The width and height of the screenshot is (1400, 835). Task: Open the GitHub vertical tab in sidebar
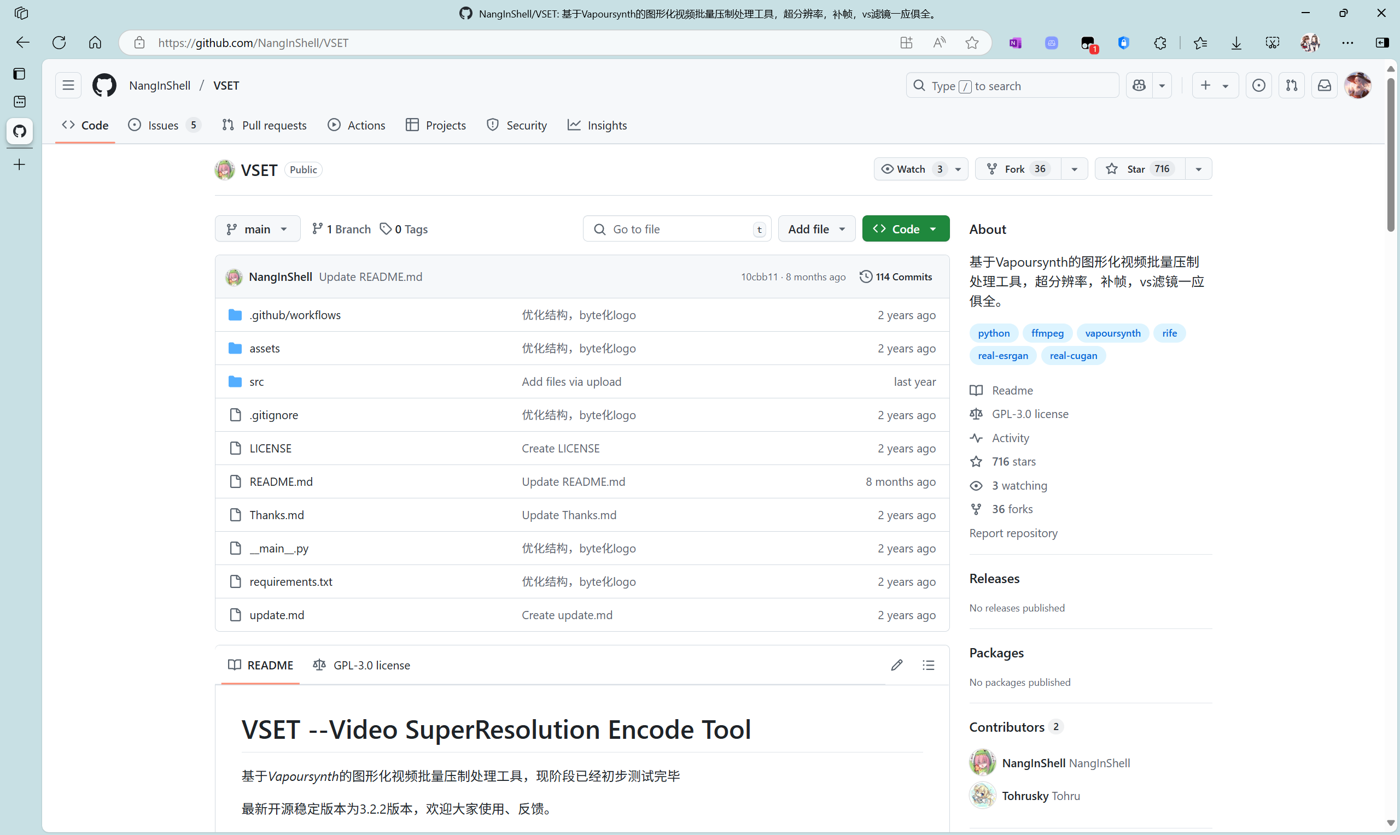(20, 131)
